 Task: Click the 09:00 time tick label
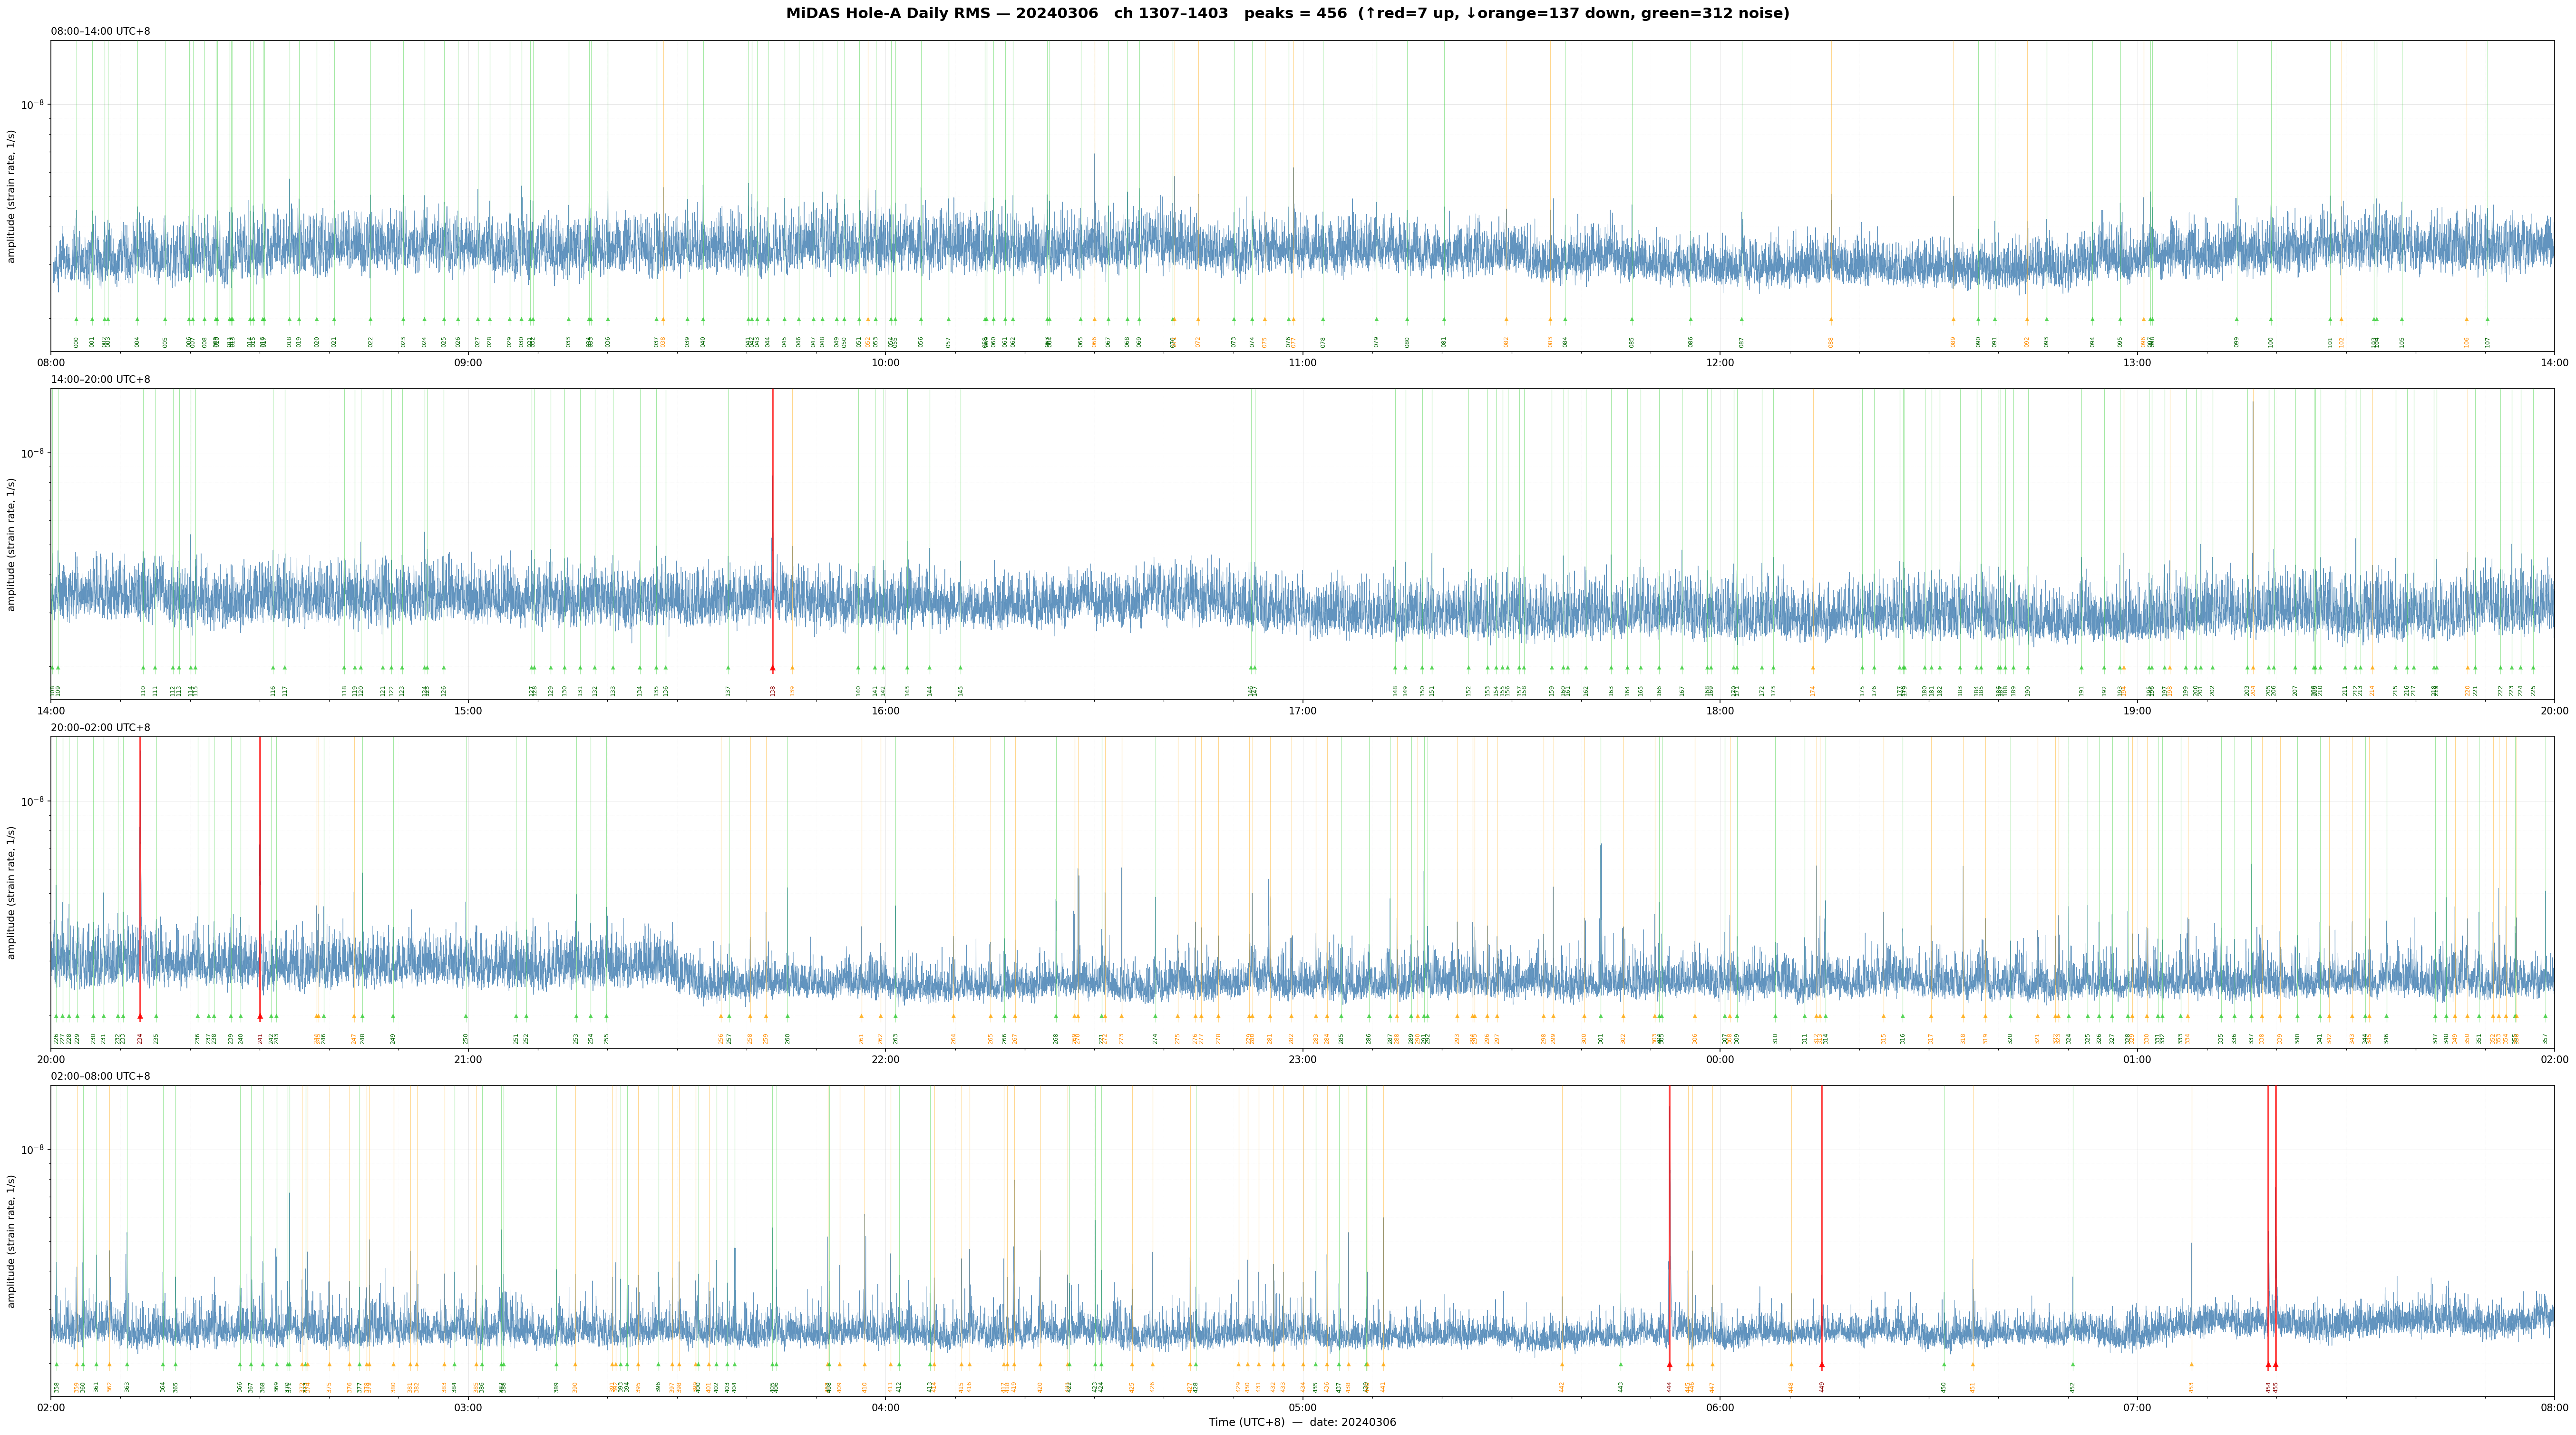click(x=468, y=363)
